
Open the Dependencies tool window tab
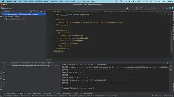[x=86, y=93]
